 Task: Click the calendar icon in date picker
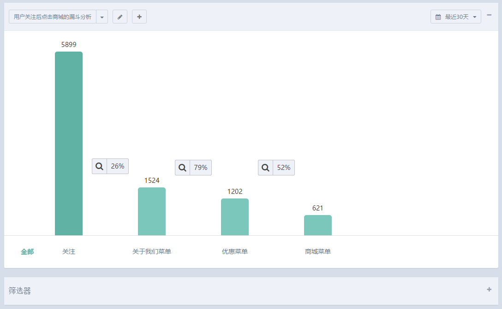coord(438,17)
